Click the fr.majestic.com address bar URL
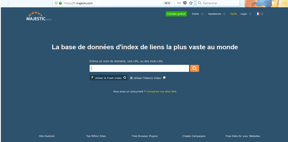288x142 pixels. click(x=78, y=3)
